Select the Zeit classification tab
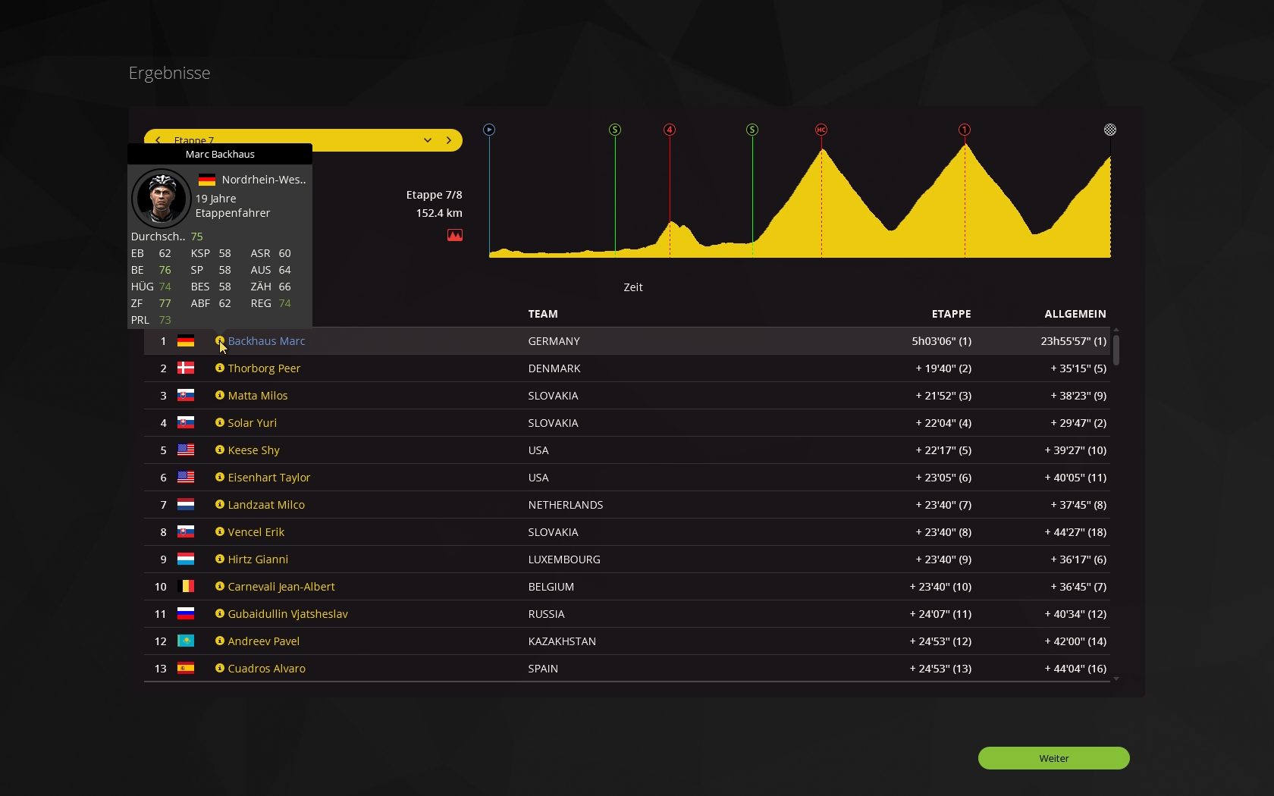 [x=632, y=287]
